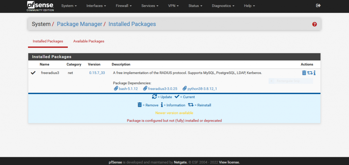Click the reinstall arrows icon for freeradius3
349x165 pixels.
tap(309, 73)
